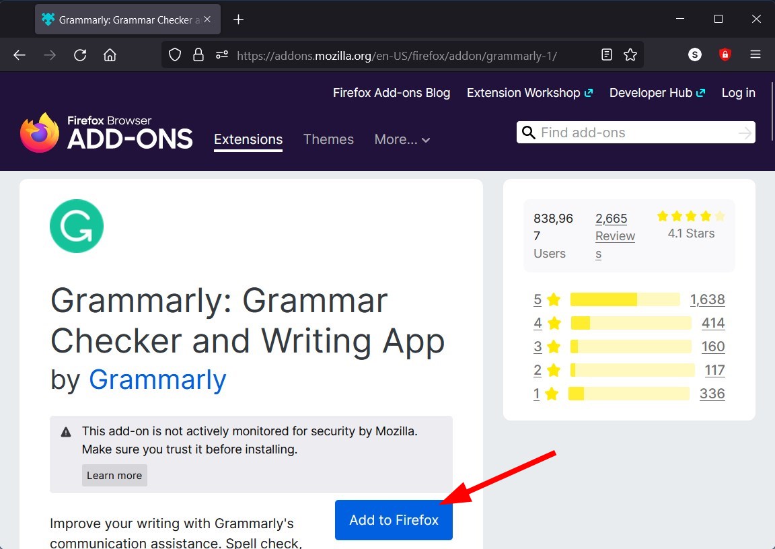Open the Themes section
This screenshot has height=549, width=775.
(329, 139)
